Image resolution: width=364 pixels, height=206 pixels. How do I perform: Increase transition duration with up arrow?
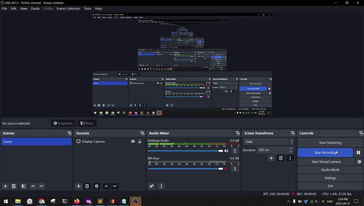coord(291,148)
